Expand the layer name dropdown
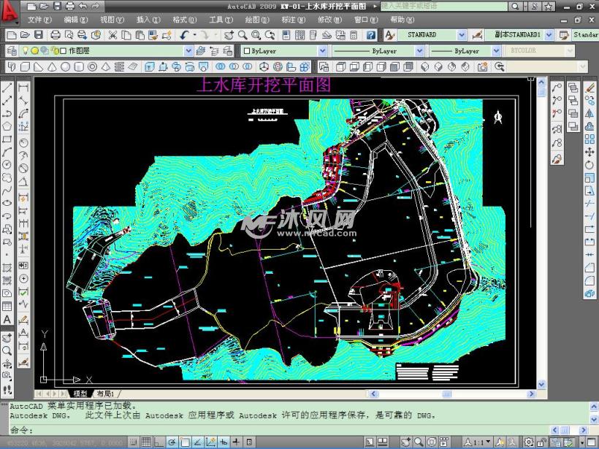 (188, 51)
